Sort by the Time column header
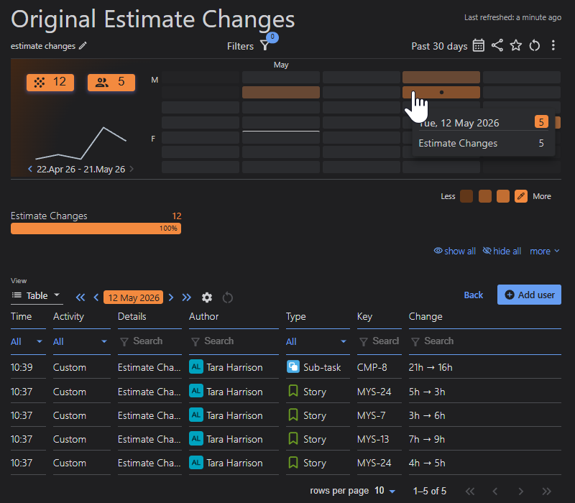 (22, 316)
